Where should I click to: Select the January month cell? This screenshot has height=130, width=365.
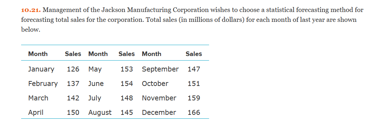click(41, 69)
